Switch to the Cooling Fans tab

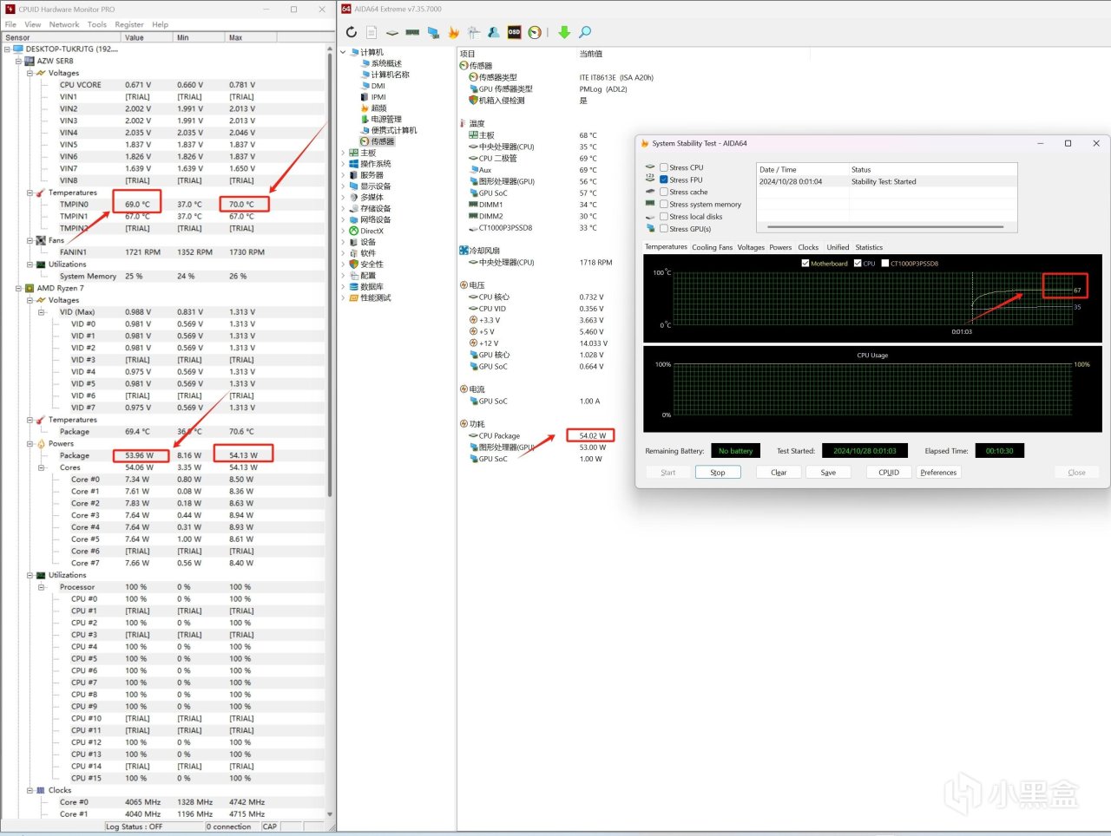click(x=712, y=247)
